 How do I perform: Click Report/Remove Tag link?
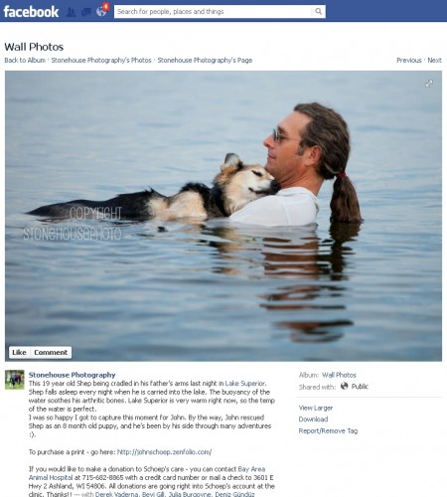click(x=328, y=430)
